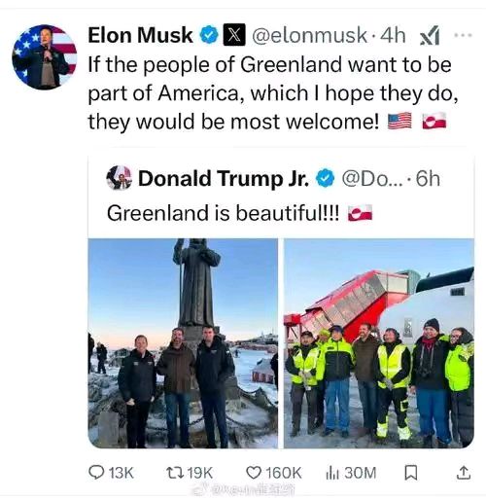Click Elon Musk's blue verified checkmark
486x500 pixels.
pyautogui.click(x=209, y=35)
